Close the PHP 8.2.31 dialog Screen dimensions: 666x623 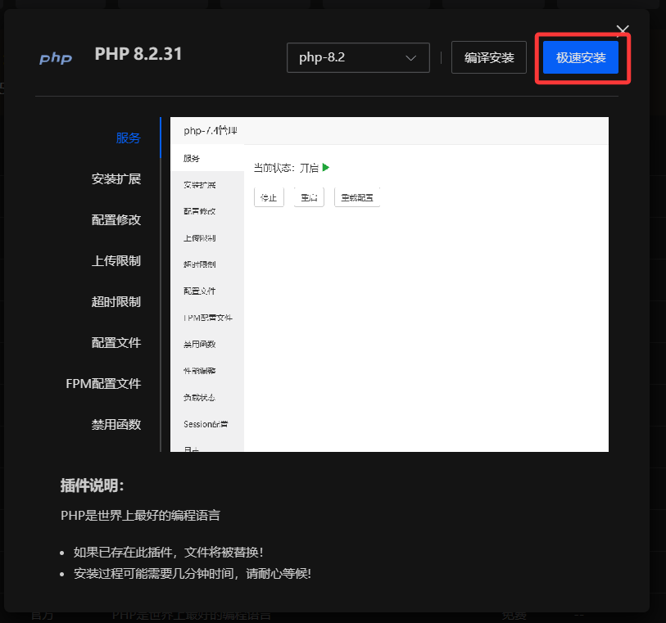(623, 30)
